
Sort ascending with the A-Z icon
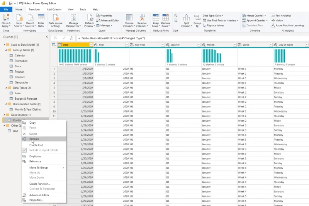(176, 15)
